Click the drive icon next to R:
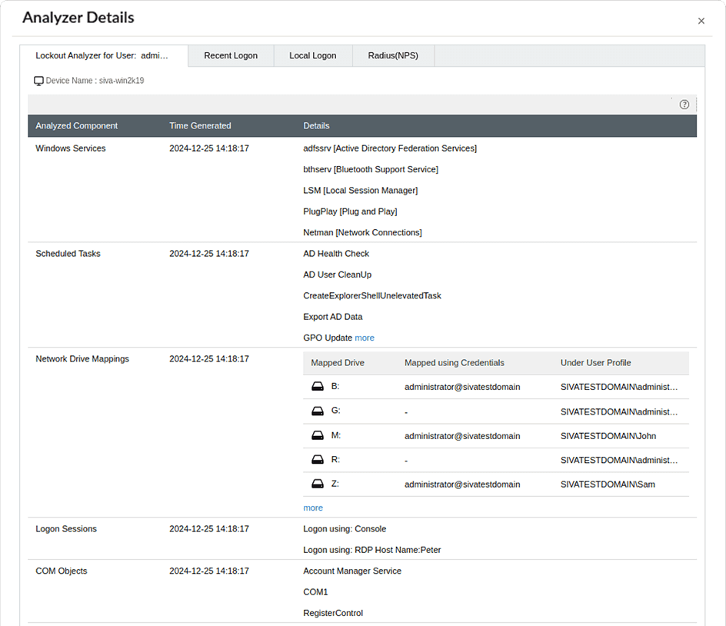Viewport: 726px width, 626px height. 318,460
